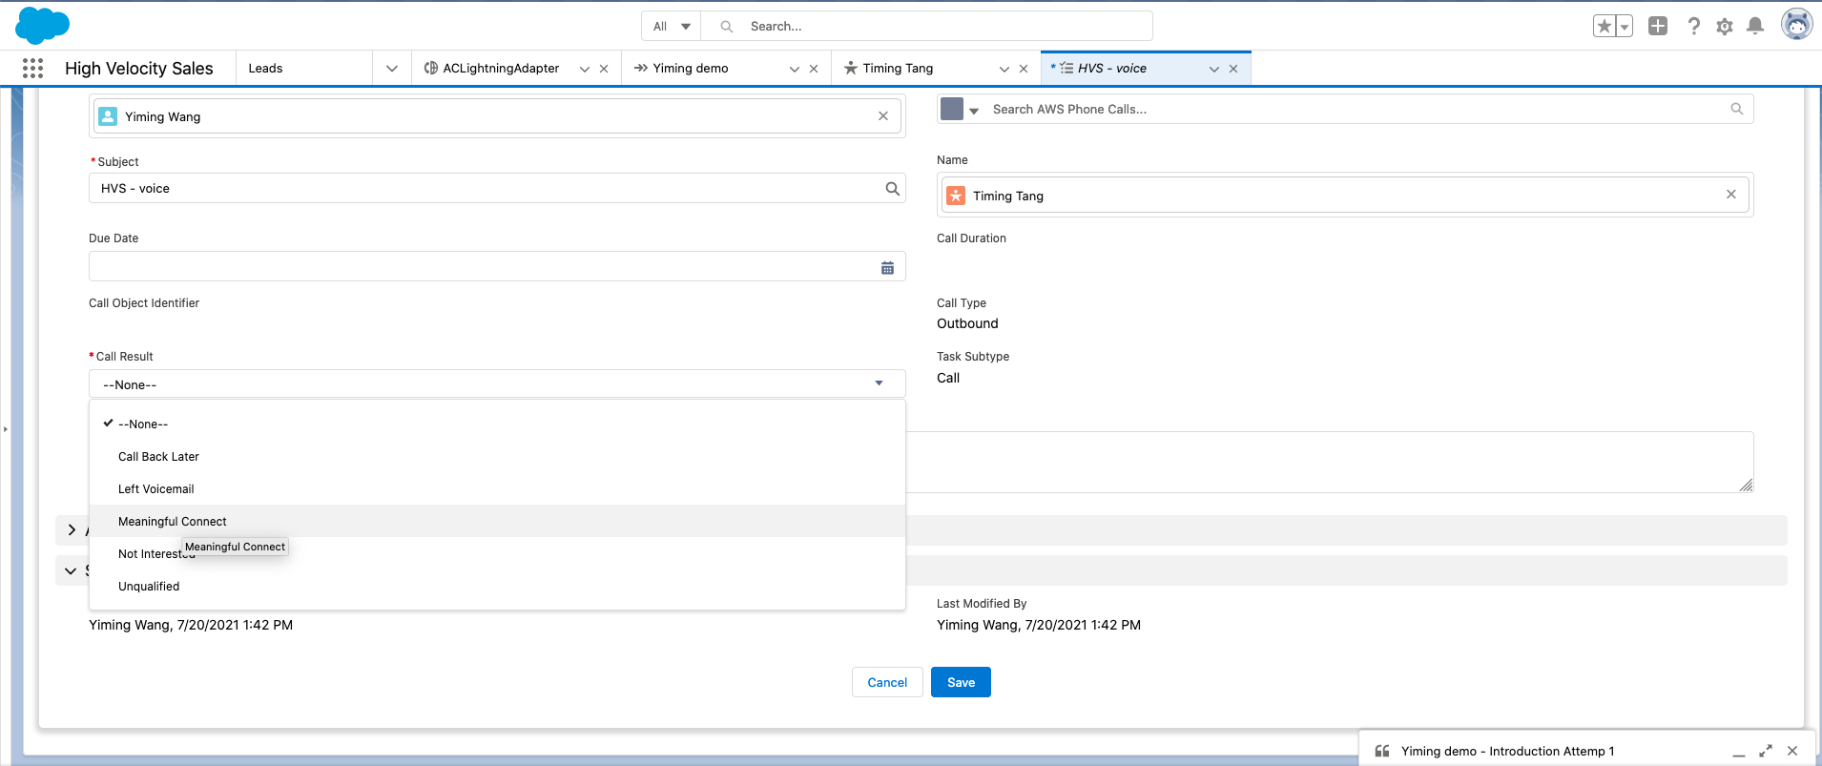
Task: Click inside the comments text area
Action: point(1330,462)
